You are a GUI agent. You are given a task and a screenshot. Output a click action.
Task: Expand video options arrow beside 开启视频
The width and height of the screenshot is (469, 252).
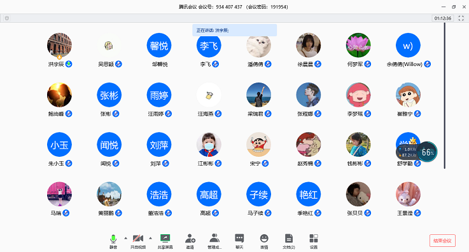150,238
